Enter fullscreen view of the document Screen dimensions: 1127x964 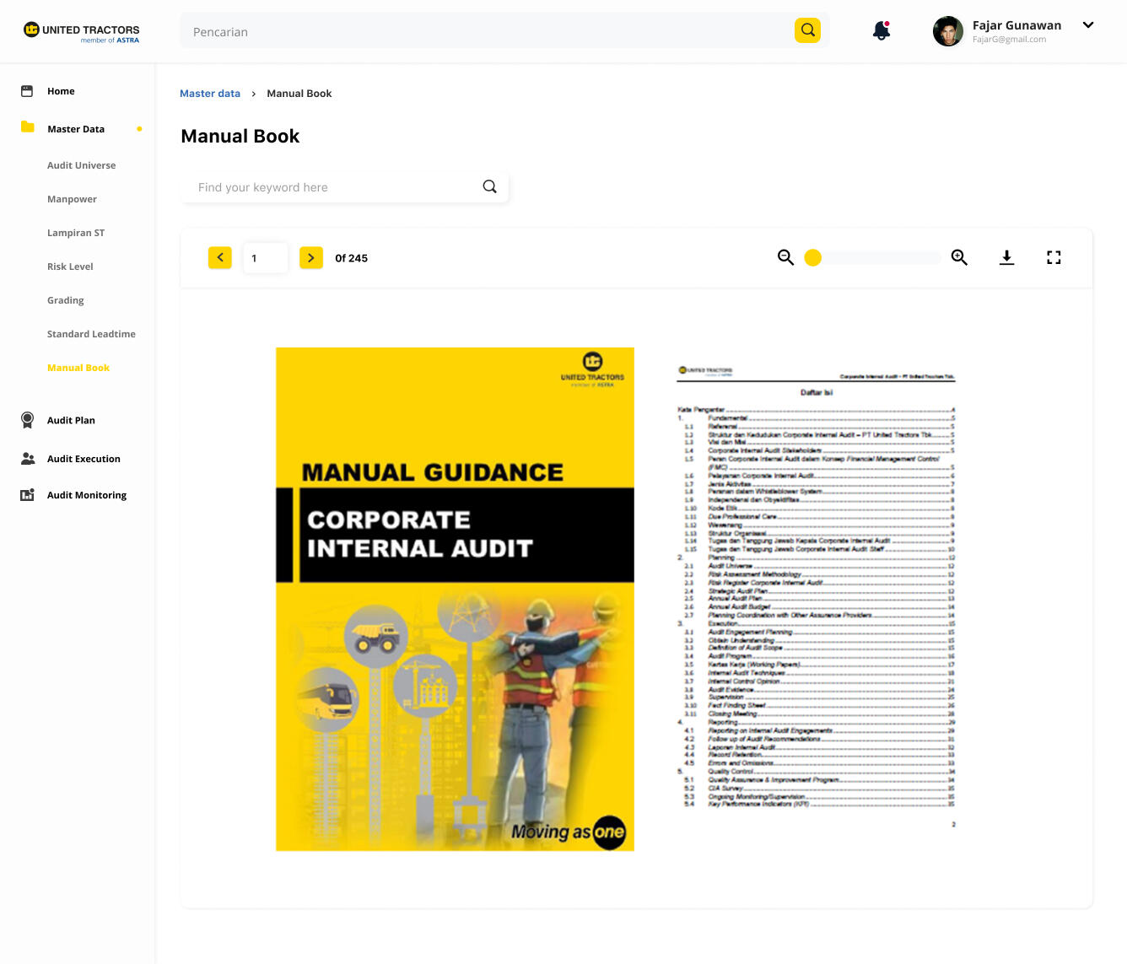pos(1054,258)
